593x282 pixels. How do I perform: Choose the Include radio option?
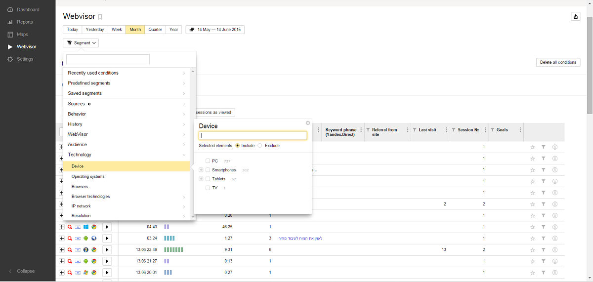(238, 146)
